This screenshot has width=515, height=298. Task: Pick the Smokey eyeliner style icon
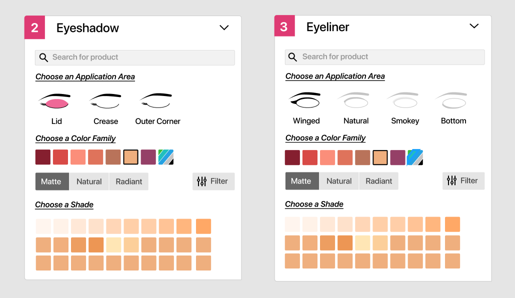tap(404, 100)
